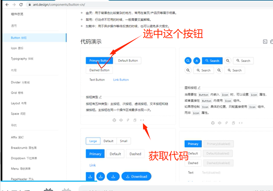273x191 pixels.
Task: Click Primary button in size demo
Action: pos(95,154)
